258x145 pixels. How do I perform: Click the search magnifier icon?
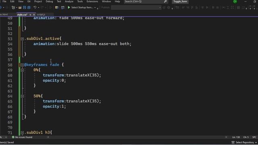[165, 2]
